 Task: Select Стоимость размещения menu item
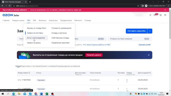tap(61, 28)
